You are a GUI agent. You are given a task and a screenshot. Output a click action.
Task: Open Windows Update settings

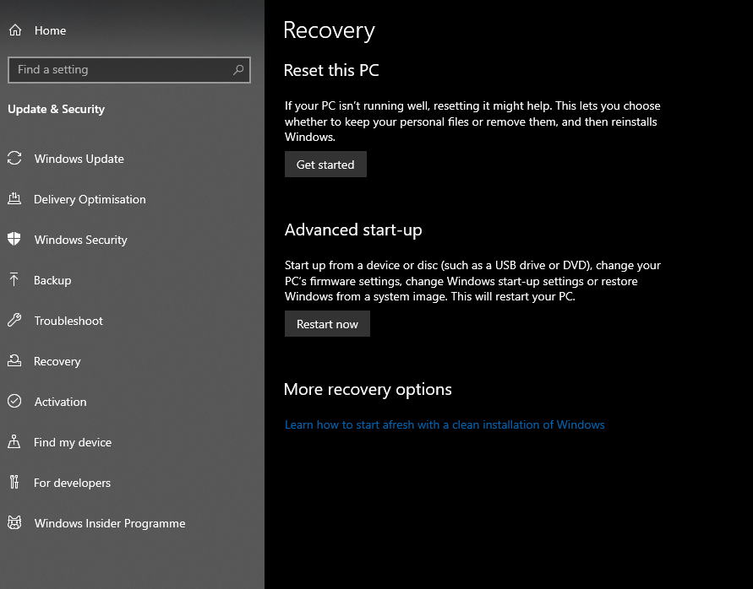tap(79, 159)
